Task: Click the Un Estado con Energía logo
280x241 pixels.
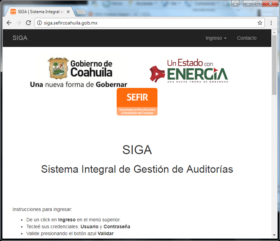Action: [189, 71]
